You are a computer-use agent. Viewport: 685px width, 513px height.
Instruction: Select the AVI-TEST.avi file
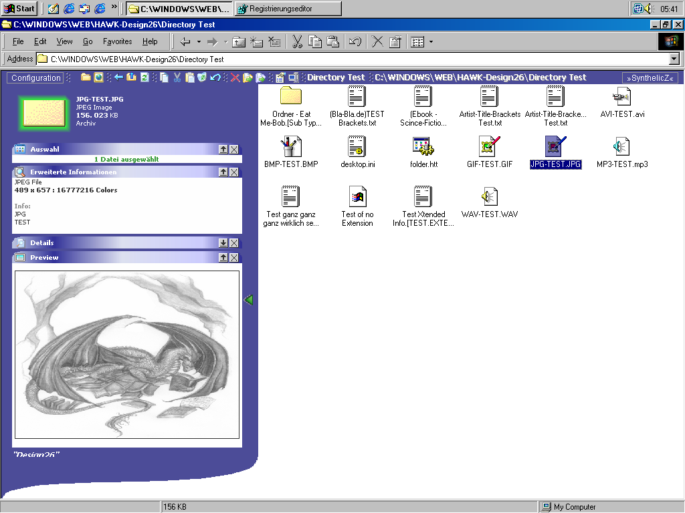(x=622, y=102)
